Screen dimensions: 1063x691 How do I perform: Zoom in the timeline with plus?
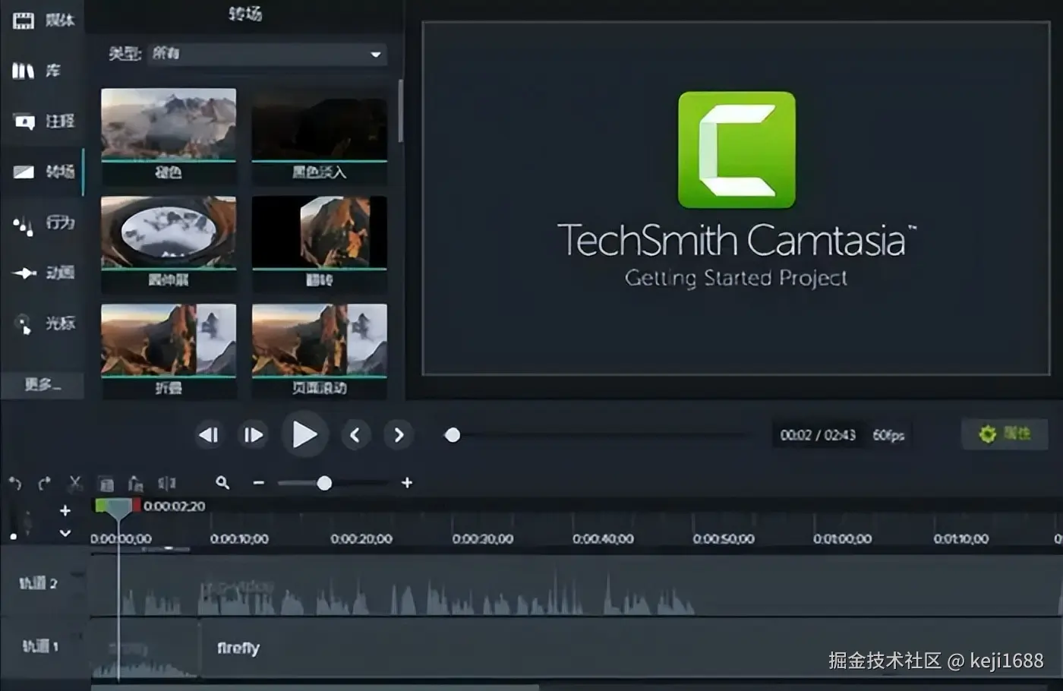pyautogui.click(x=407, y=483)
